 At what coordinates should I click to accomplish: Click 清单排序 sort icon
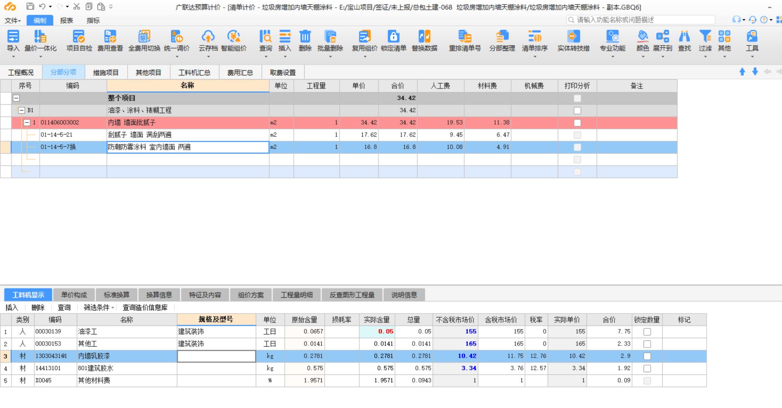[534, 37]
